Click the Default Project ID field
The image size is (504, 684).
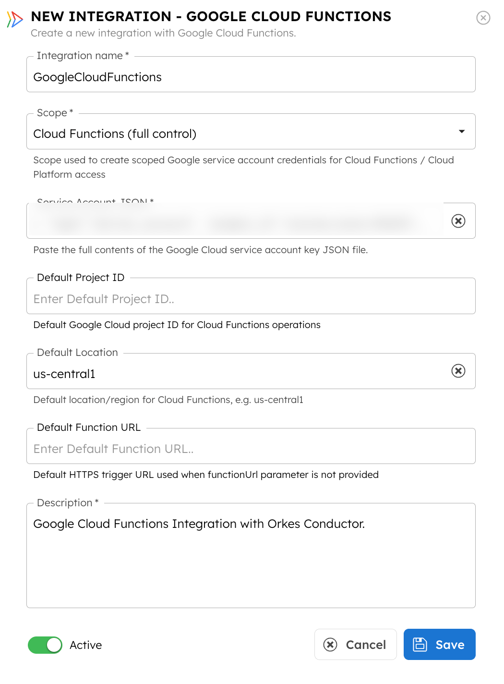tap(251, 296)
